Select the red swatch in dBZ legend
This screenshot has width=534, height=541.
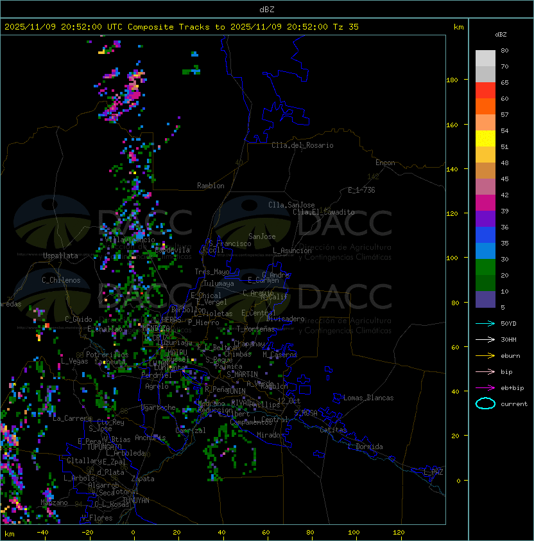485,91
